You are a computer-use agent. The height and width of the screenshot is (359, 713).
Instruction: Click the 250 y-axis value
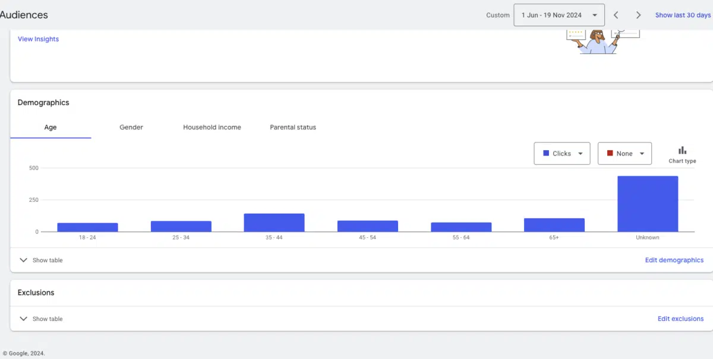(x=34, y=200)
